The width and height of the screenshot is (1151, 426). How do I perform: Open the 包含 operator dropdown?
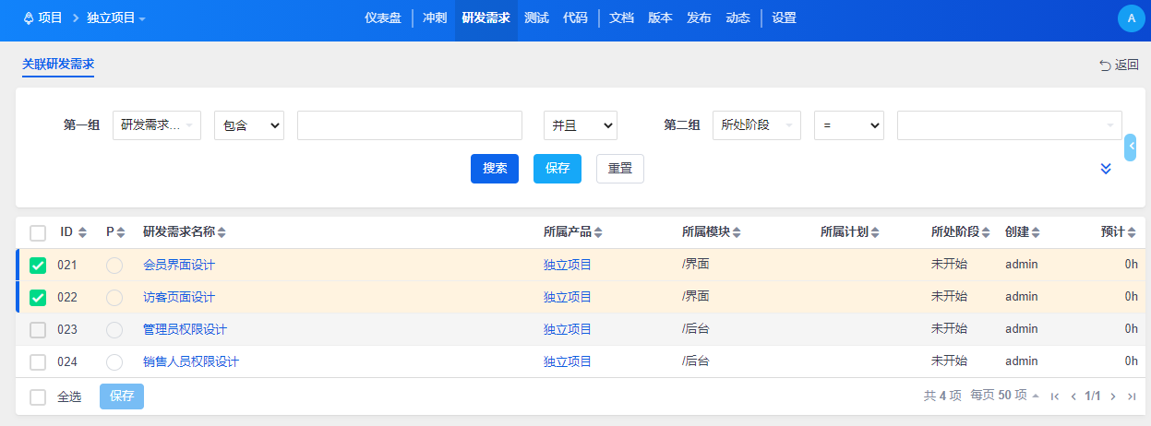248,125
